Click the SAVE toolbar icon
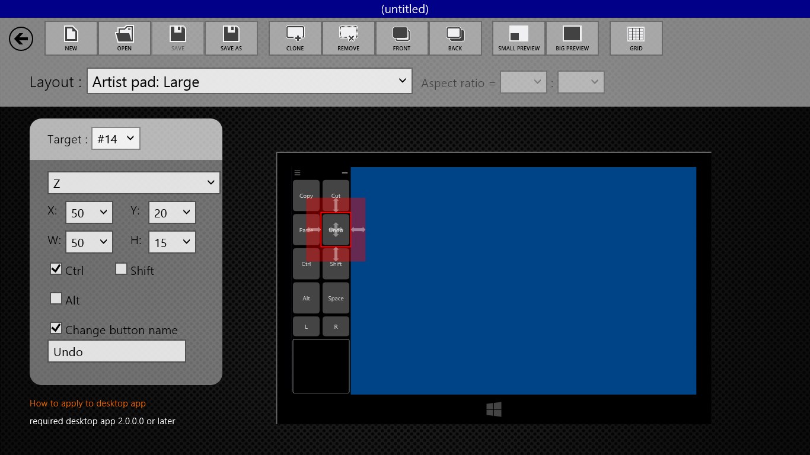The image size is (810, 455). pyautogui.click(x=178, y=39)
